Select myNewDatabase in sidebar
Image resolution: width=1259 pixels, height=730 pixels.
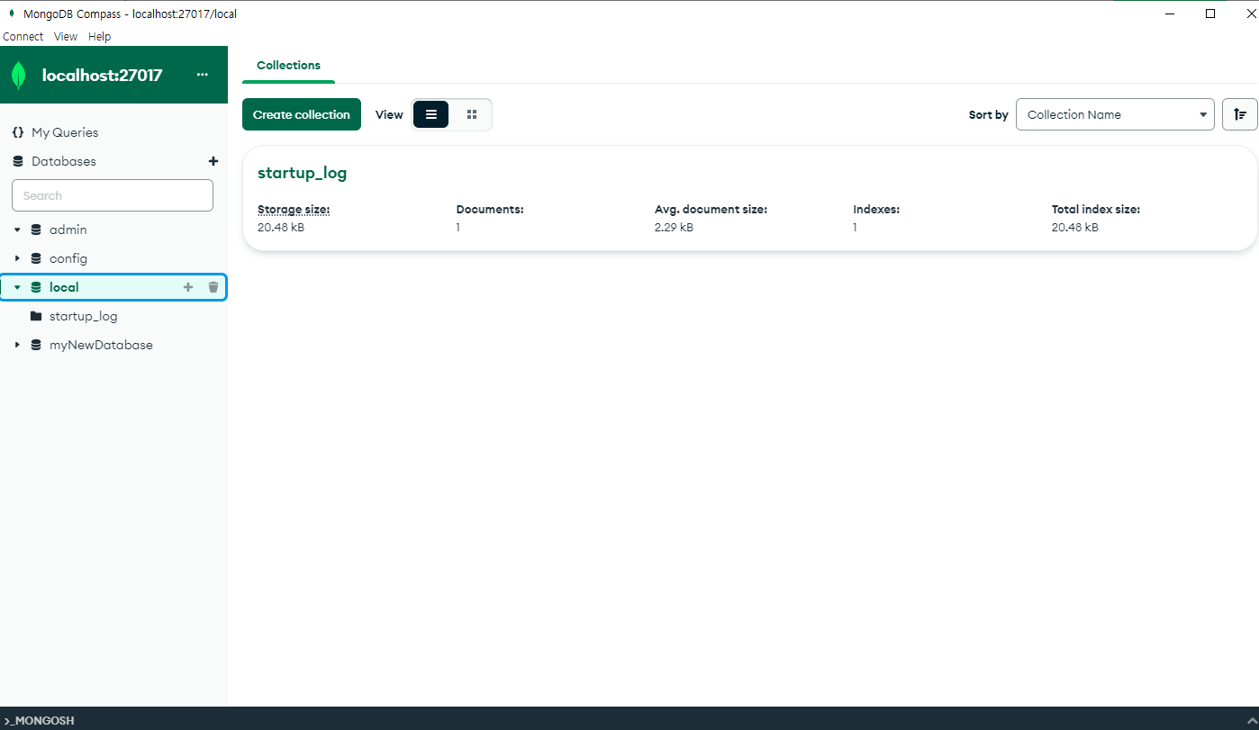pyautogui.click(x=101, y=345)
